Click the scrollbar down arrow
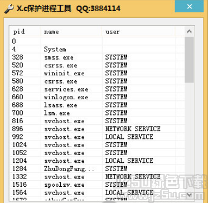208x203 pixels. click(x=189, y=195)
